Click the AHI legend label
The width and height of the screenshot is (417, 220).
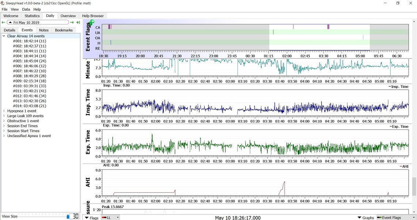pos(404,166)
